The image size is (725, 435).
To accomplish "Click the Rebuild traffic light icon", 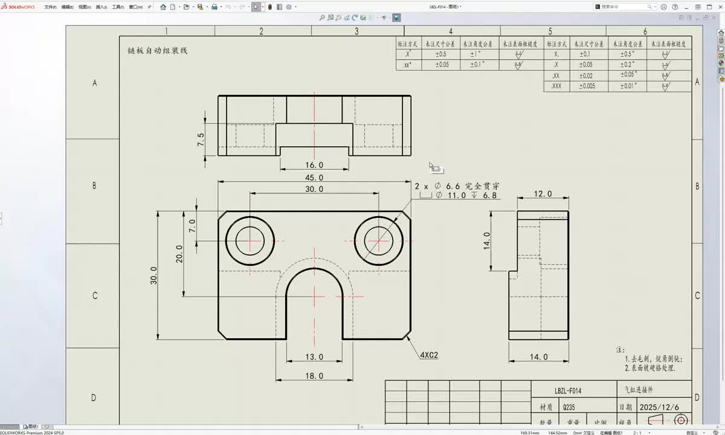I will 269,7.
